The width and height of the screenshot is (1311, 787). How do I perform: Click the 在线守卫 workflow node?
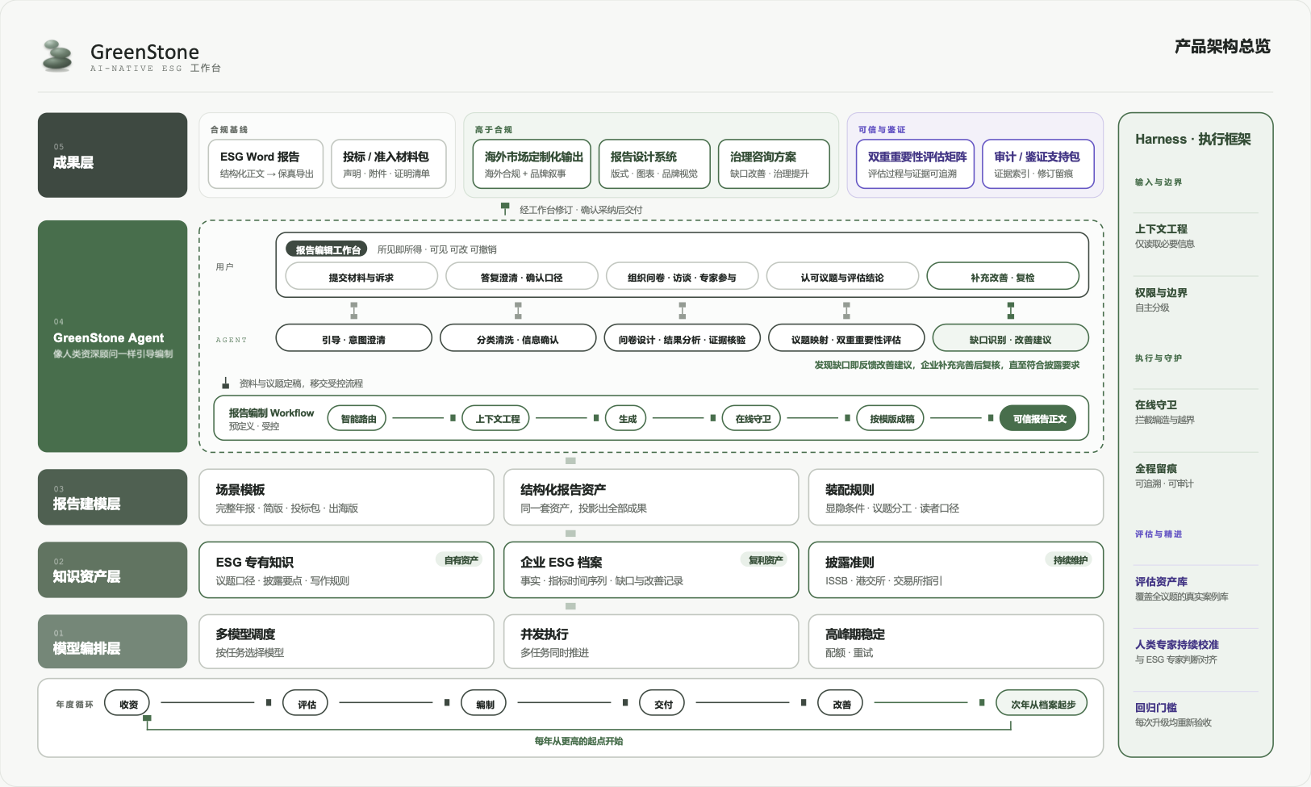pos(752,418)
